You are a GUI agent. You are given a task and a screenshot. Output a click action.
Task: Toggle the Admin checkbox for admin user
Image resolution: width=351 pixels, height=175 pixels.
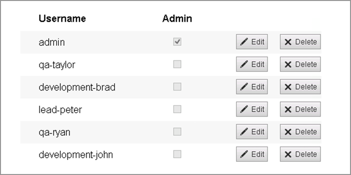click(177, 42)
